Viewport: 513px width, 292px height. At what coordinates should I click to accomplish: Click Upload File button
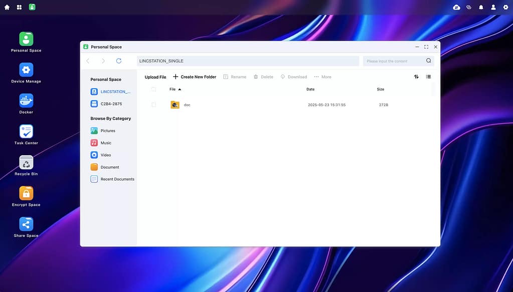pyautogui.click(x=155, y=77)
